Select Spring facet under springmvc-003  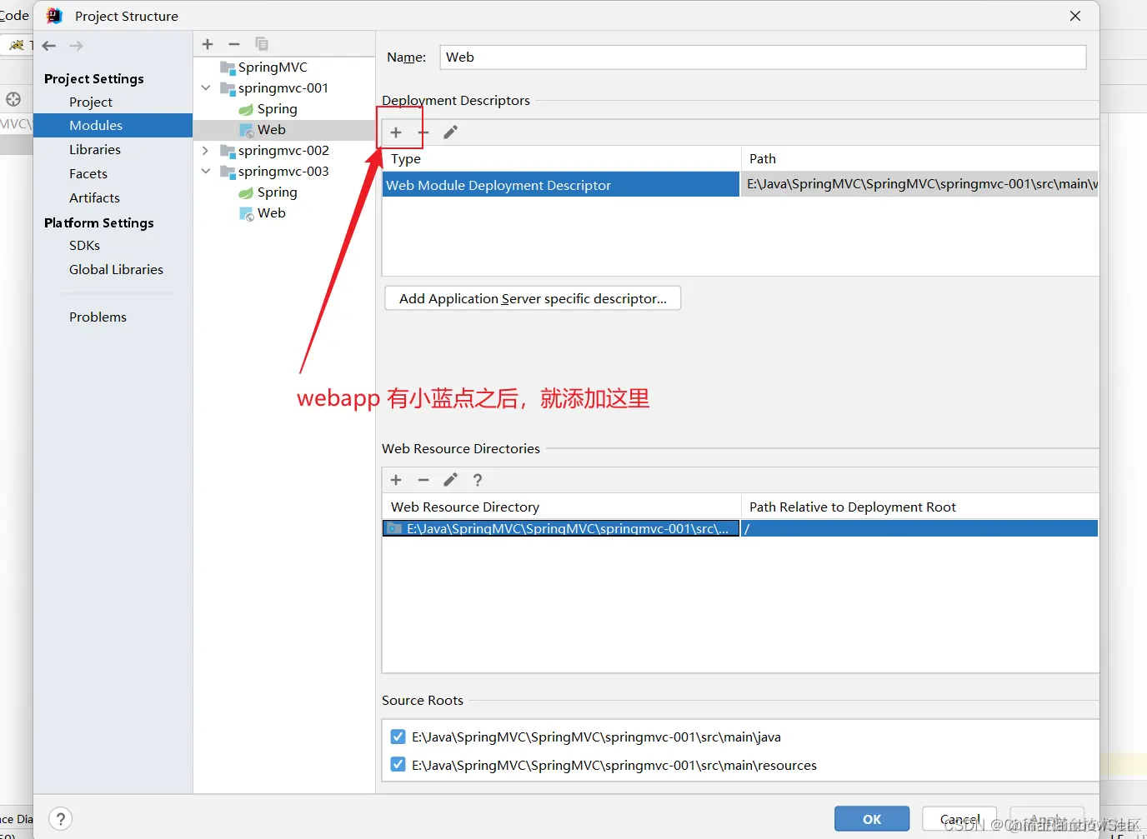coord(268,192)
